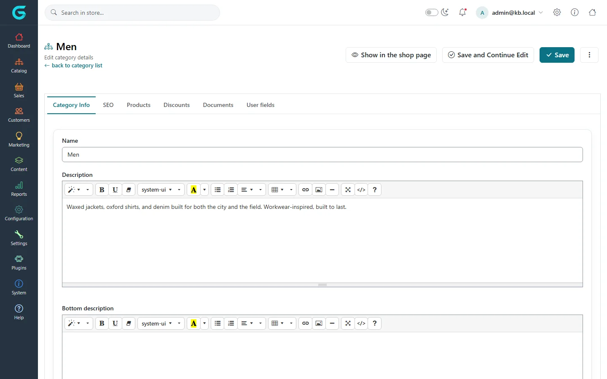Clear formatting with Description eraser icon

coord(129,189)
